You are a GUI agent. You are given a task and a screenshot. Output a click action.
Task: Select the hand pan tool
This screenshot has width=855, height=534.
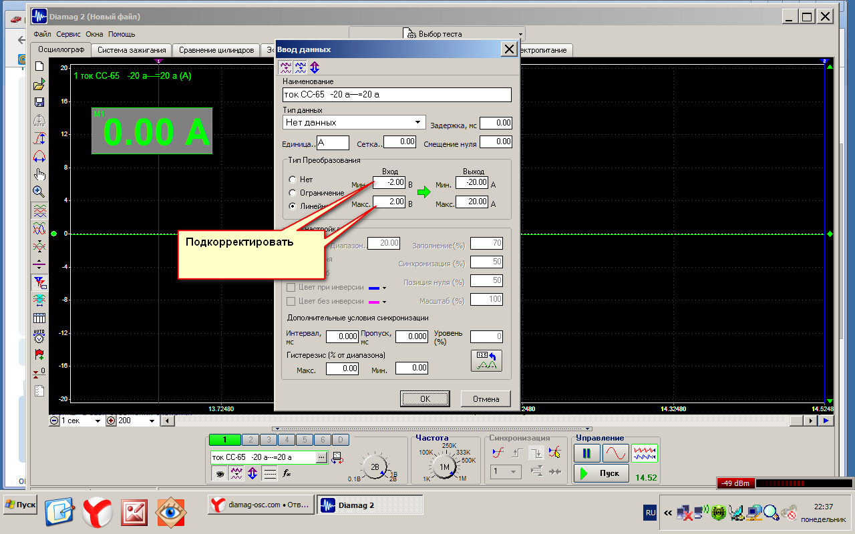(39, 174)
